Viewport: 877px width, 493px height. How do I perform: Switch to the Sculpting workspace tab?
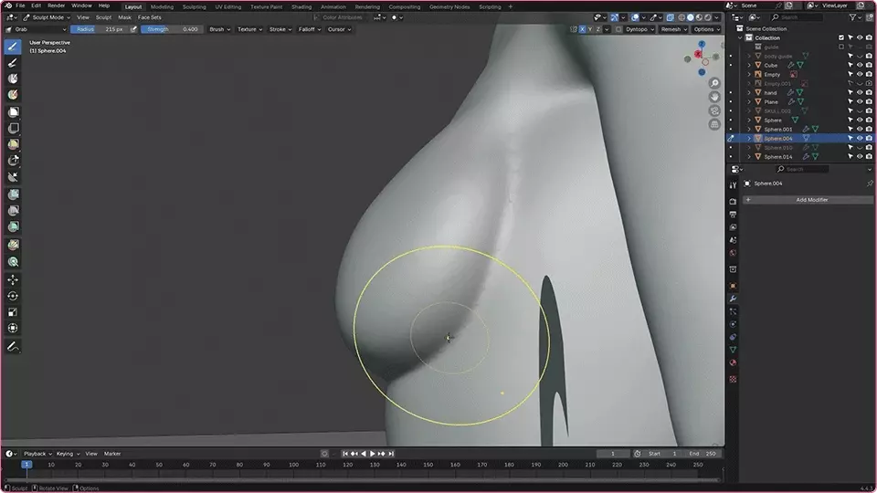pos(194,6)
